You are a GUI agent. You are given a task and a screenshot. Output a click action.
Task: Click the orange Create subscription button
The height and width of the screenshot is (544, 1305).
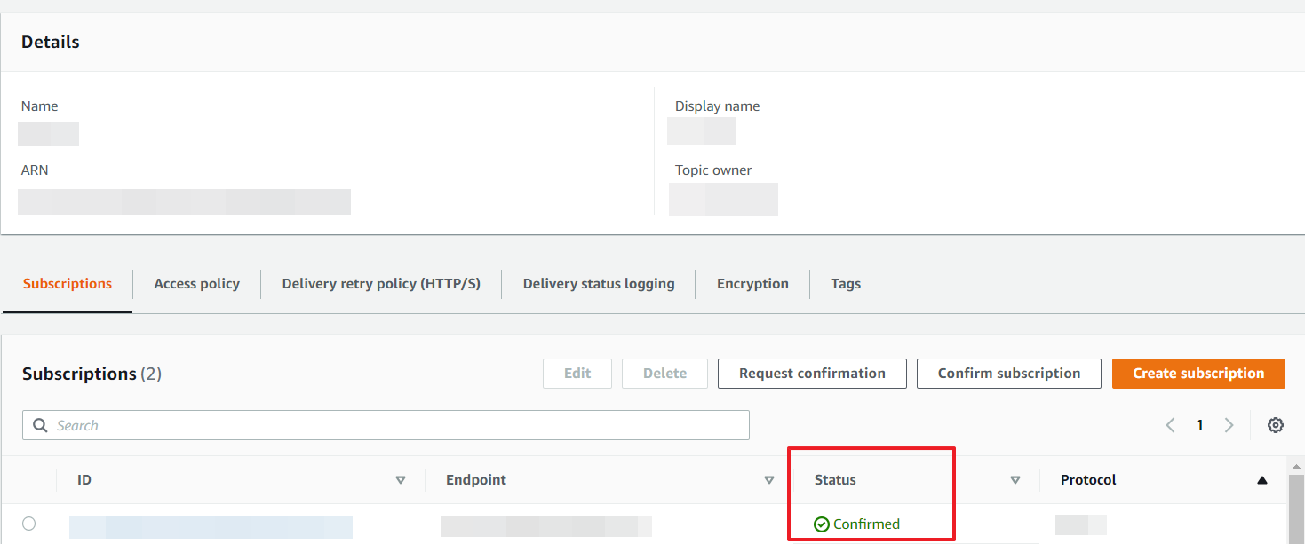1198,374
